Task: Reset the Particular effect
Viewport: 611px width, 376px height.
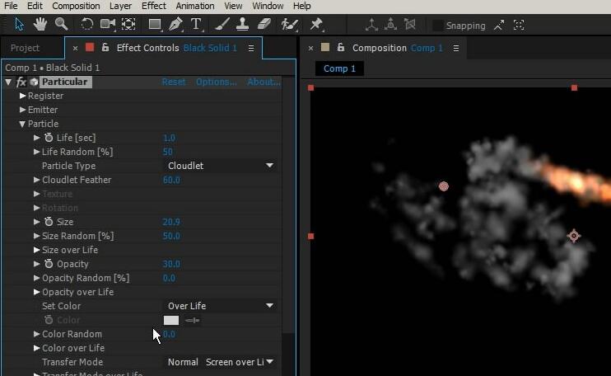Action: click(173, 82)
